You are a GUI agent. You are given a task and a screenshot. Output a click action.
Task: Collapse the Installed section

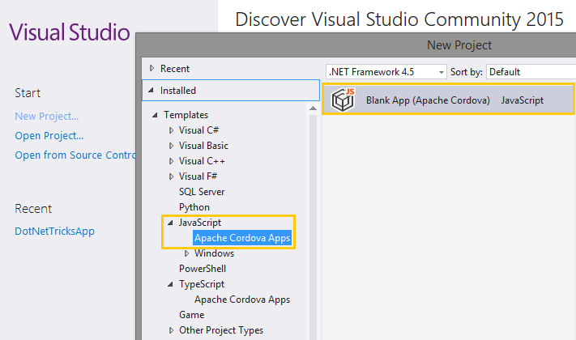[x=151, y=91]
